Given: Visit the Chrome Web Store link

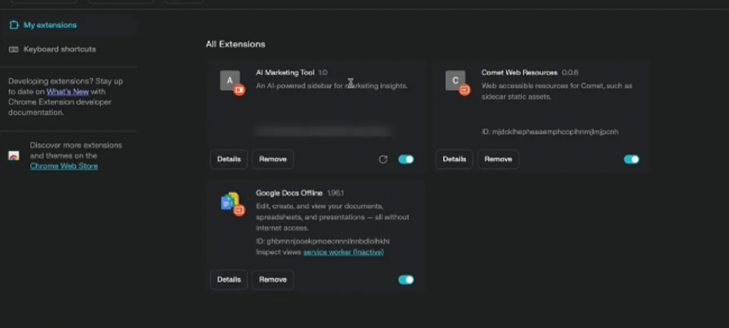Looking at the screenshot, I should click(x=64, y=166).
